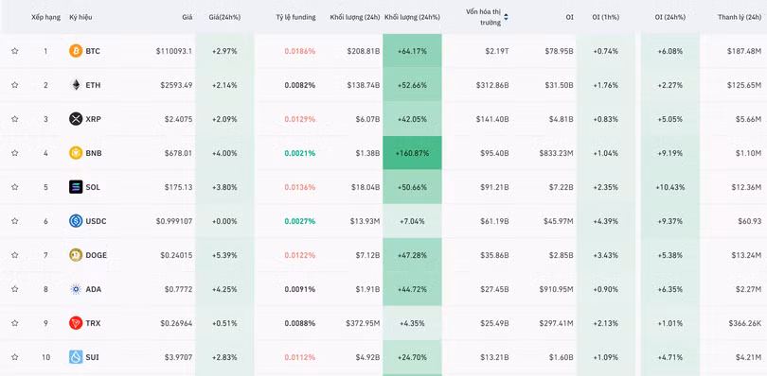
Task: Sort by Tỷ lệ funding header
Action: pos(295,17)
